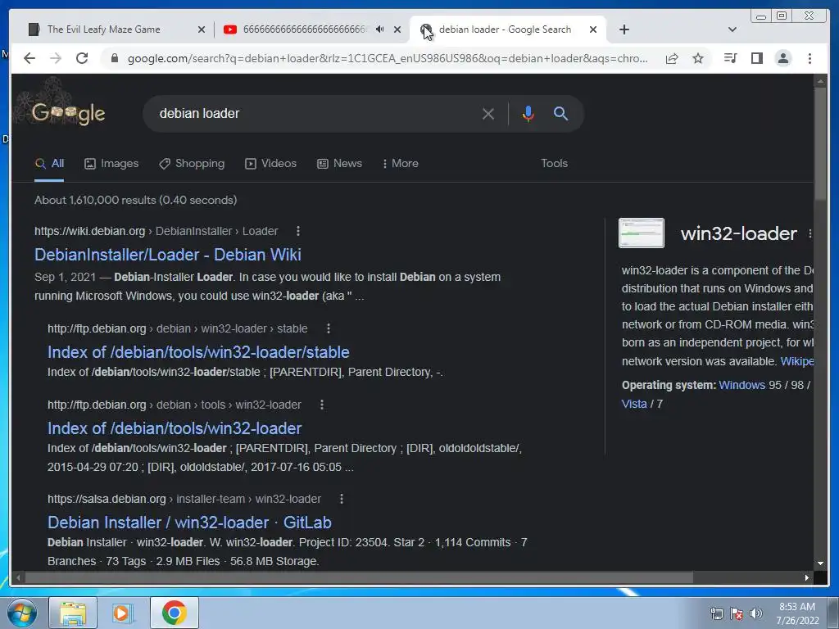Open Windows Explorer from taskbar
Image resolution: width=839 pixels, height=629 pixels.
point(73,613)
